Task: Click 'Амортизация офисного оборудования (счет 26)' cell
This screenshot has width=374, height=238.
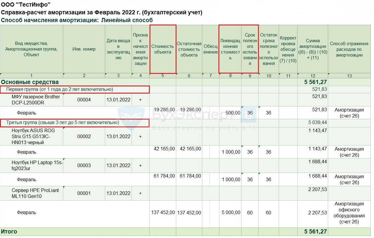Action: coord(349,213)
